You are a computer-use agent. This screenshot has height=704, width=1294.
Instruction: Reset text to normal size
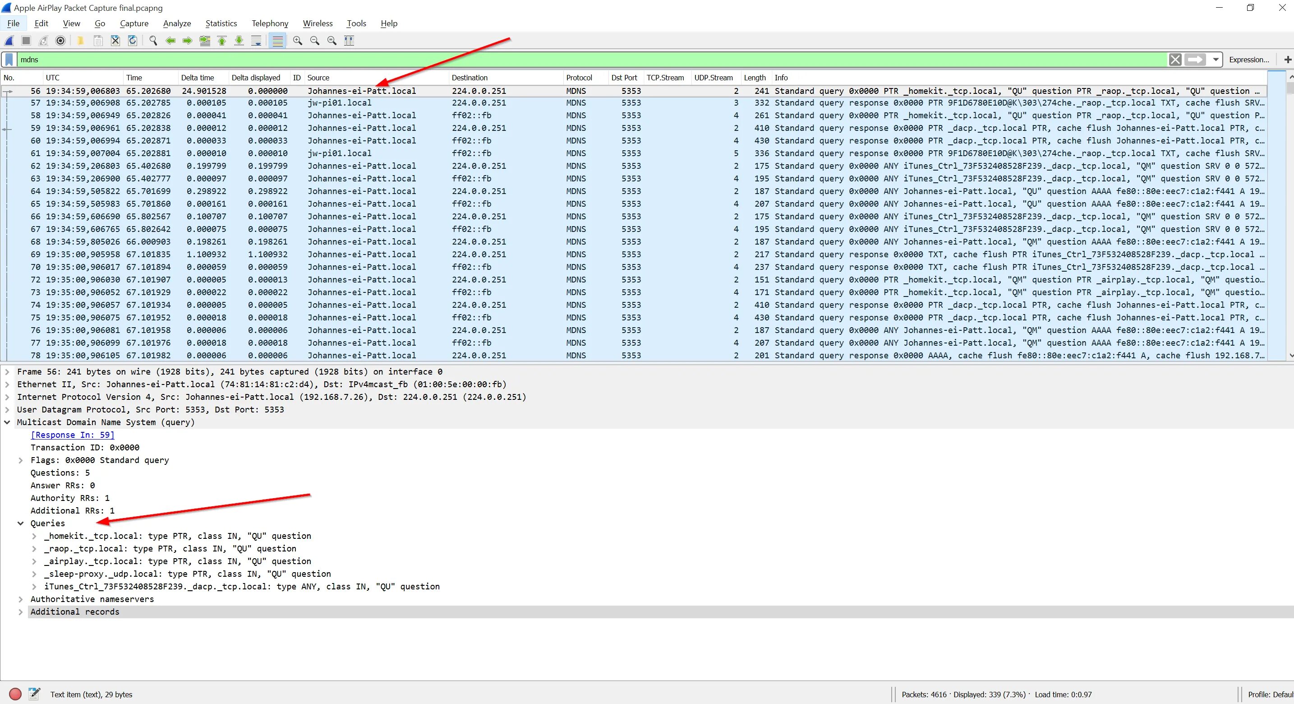[x=332, y=41]
